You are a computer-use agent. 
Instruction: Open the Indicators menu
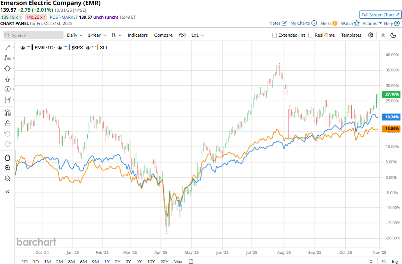(138, 35)
